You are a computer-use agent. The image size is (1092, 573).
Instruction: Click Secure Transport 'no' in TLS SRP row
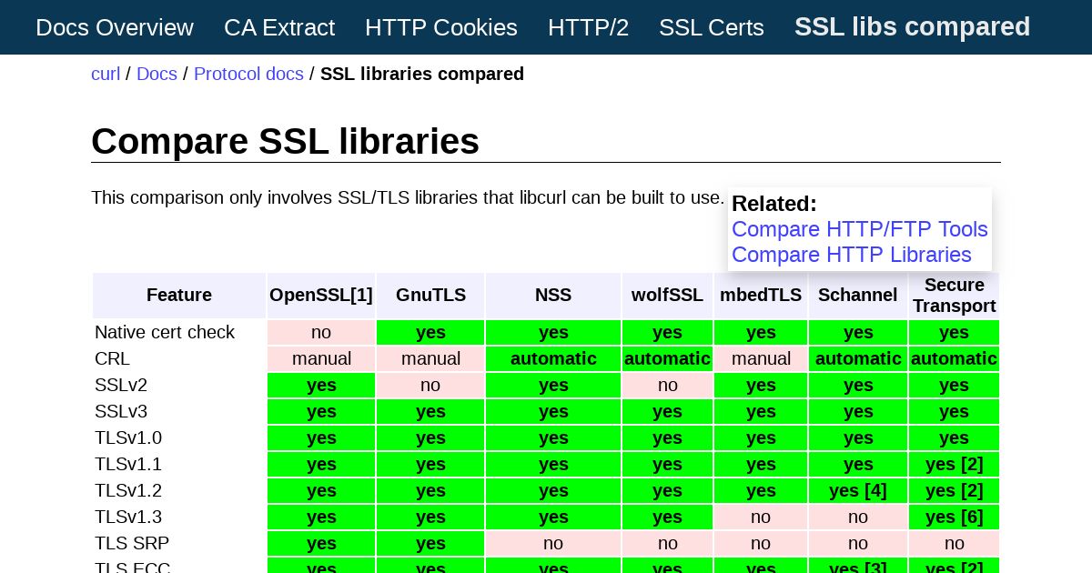pyautogui.click(x=954, y=543)
